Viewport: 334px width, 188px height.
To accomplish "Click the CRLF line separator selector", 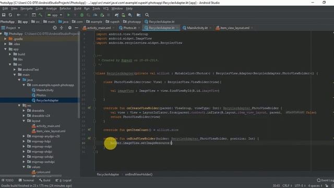I will point(287,186).
